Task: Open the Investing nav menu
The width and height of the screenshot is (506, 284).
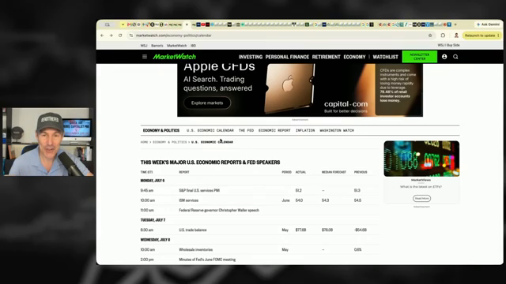Action: [251, 57]
